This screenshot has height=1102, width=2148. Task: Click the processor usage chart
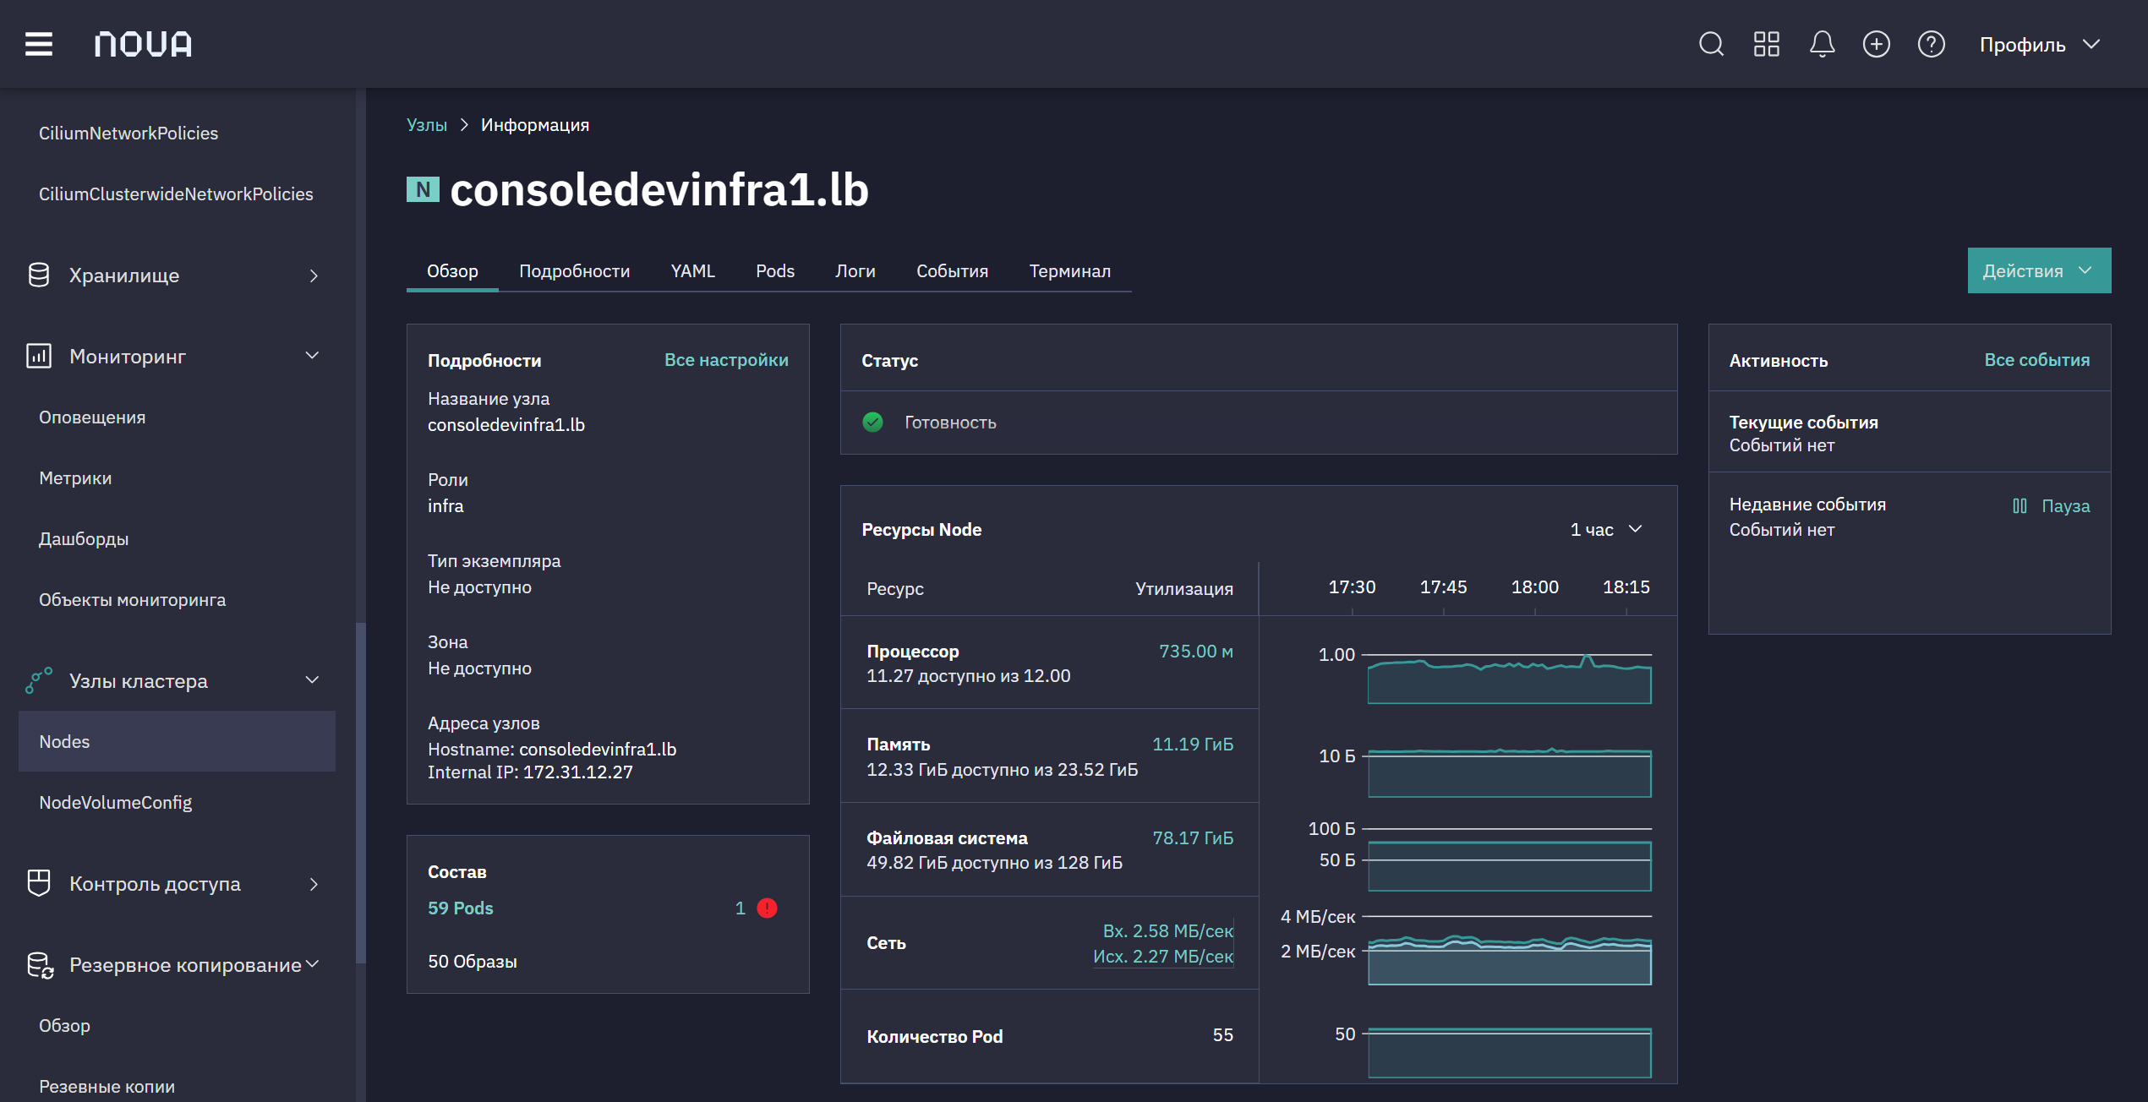pyautogui.click(x=1509, y=679)
